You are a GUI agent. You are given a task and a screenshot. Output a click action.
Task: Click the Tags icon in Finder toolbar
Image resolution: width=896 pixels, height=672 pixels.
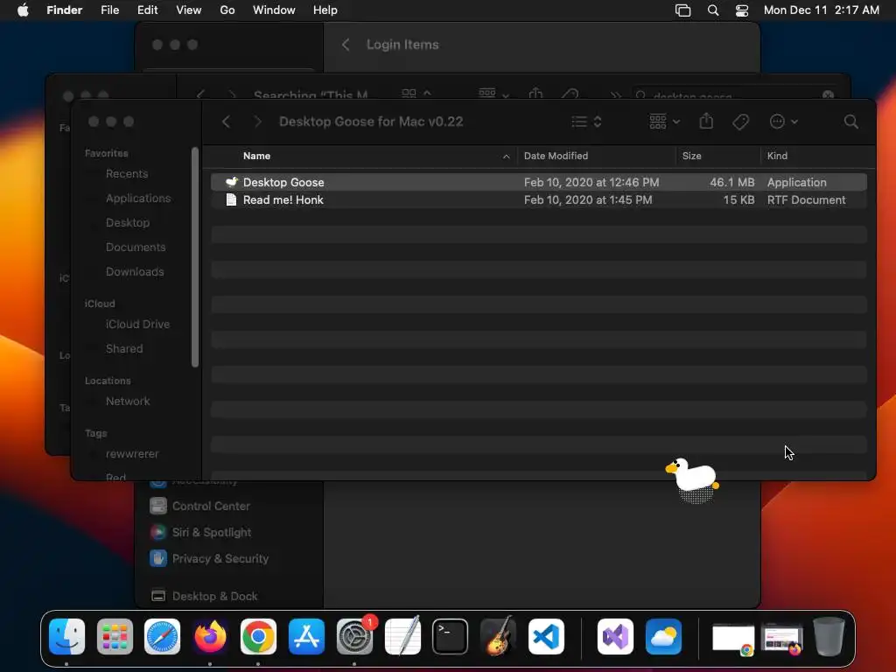tap(740, 122)
